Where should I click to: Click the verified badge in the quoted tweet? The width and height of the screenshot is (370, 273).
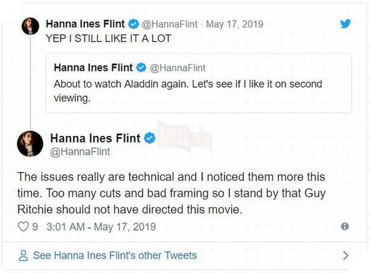139,68
